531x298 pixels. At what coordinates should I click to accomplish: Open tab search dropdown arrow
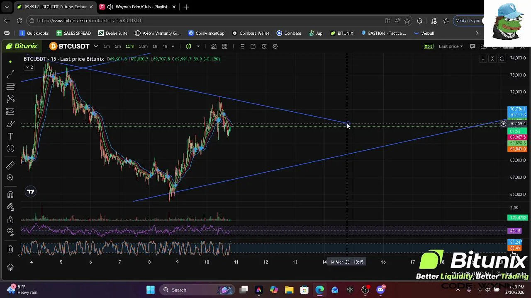[x=7, y=7]
